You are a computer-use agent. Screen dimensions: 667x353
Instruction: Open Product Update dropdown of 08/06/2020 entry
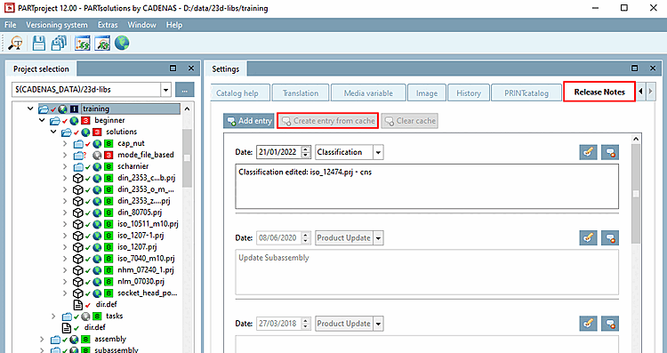point(378,237)
